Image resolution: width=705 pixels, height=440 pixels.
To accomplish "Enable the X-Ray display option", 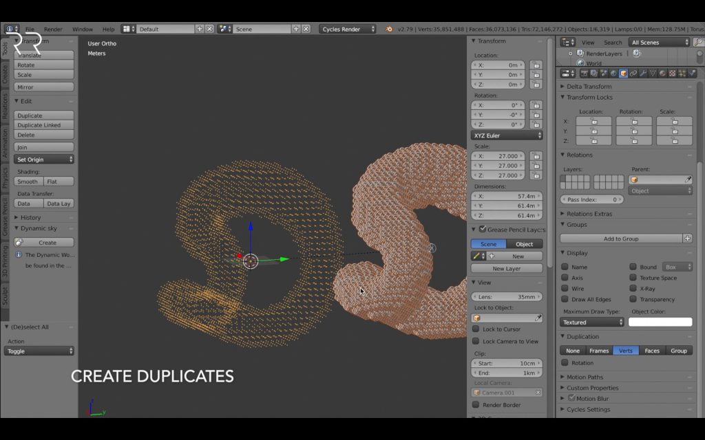I will [633, 288].
